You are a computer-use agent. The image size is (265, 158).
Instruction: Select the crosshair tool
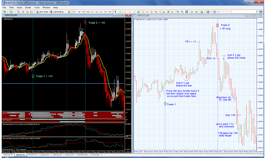[x=120, y=12]
